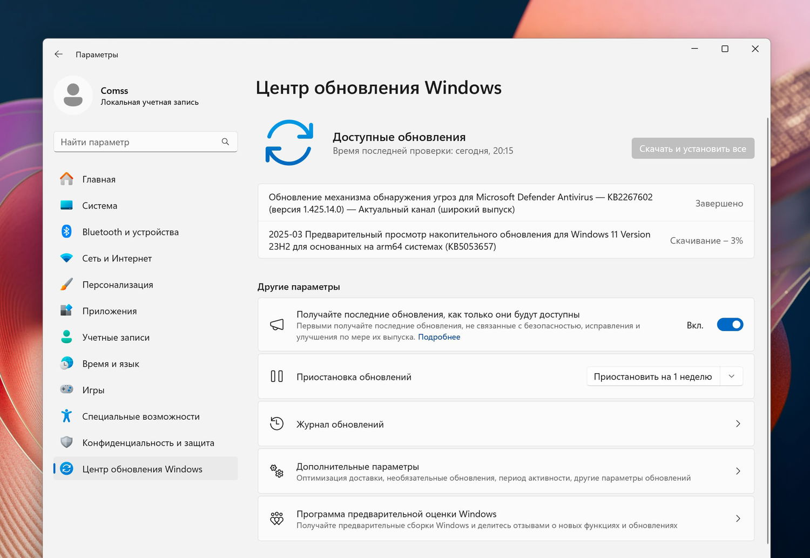Screen dimensions: 810x558
Task: Click the Приостановка обновлений label
Action: click(354, 377)
